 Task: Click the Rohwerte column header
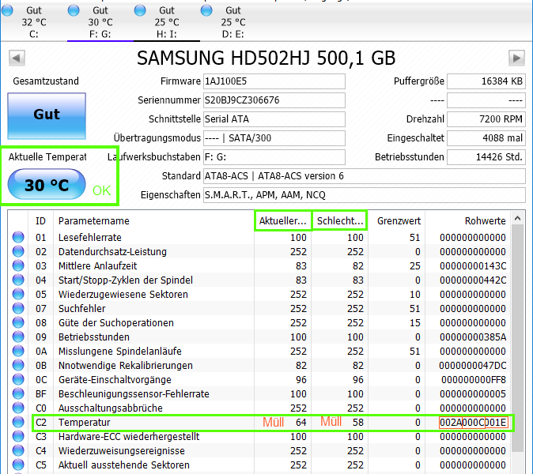pos(468,221)
